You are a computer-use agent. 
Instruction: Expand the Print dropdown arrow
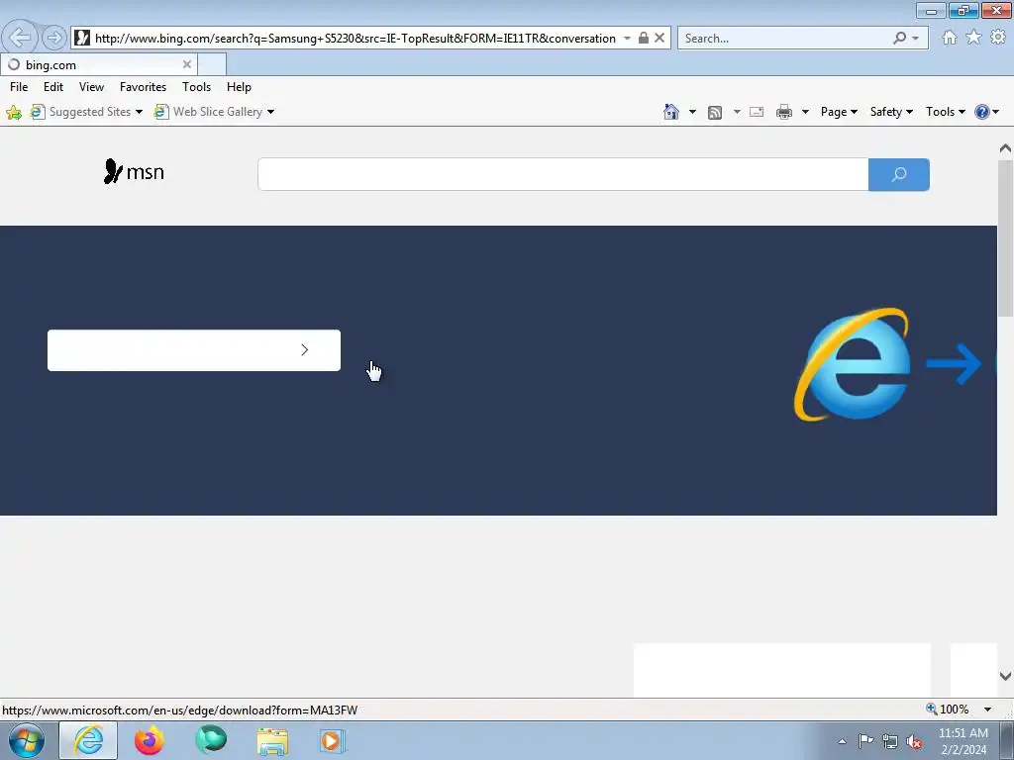pos(805,112)
